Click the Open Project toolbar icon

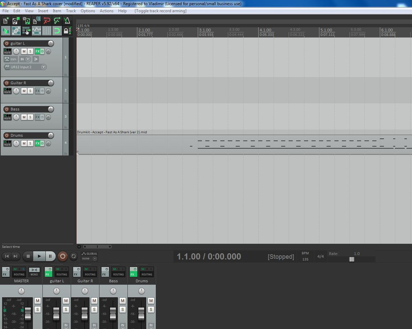point(16,21)
